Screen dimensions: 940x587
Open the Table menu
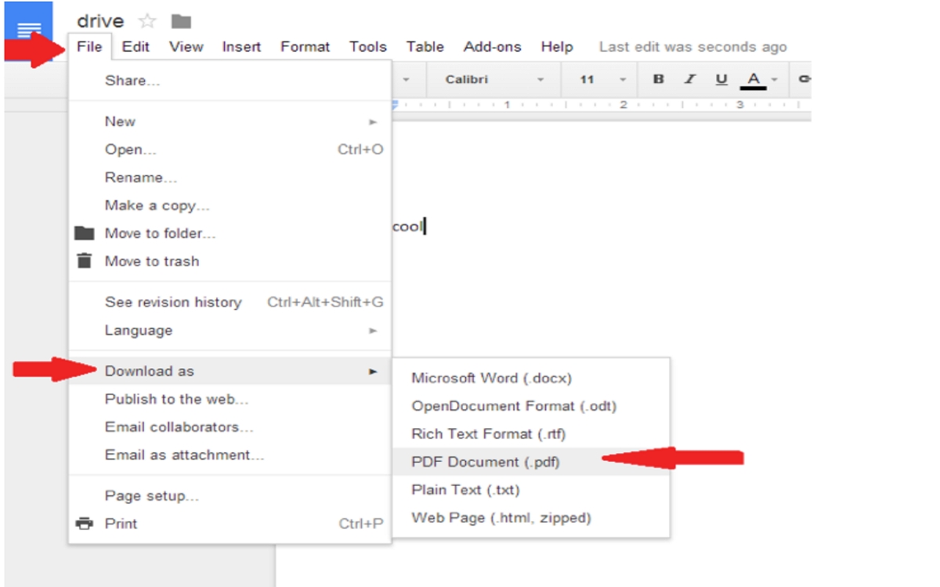click(425, 47)
